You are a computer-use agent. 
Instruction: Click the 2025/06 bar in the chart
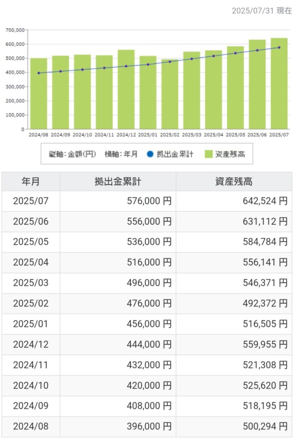(257, 84)
